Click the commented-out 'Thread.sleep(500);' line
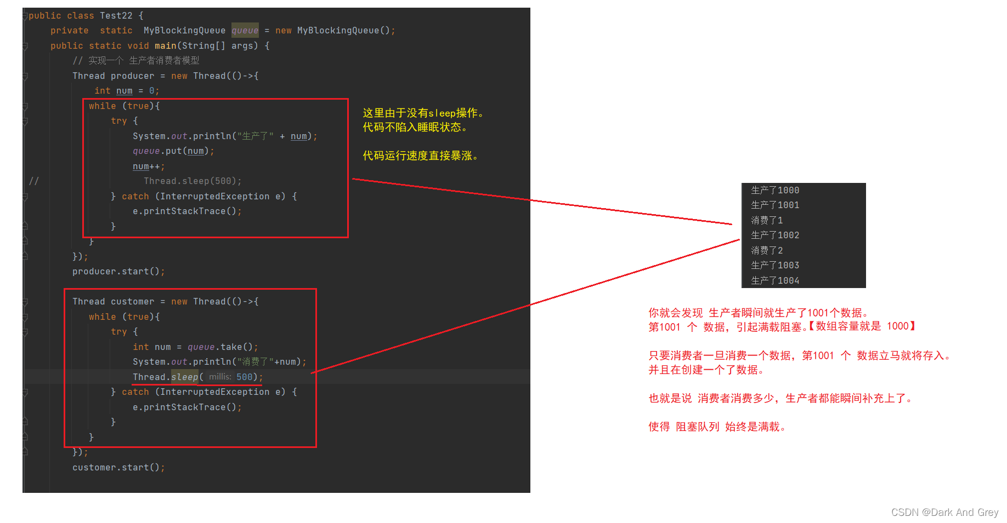1007x523 pixels. click(193, 181)
